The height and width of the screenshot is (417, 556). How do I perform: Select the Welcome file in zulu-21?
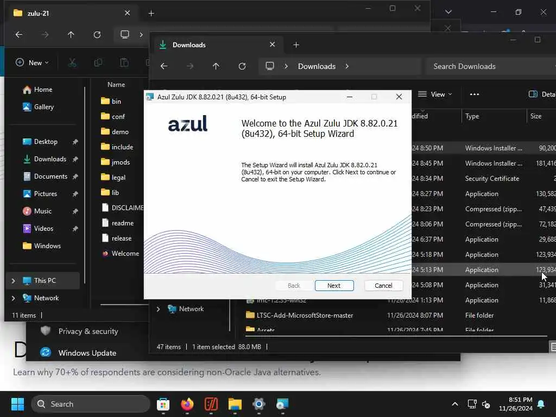(x=121, y=254)
